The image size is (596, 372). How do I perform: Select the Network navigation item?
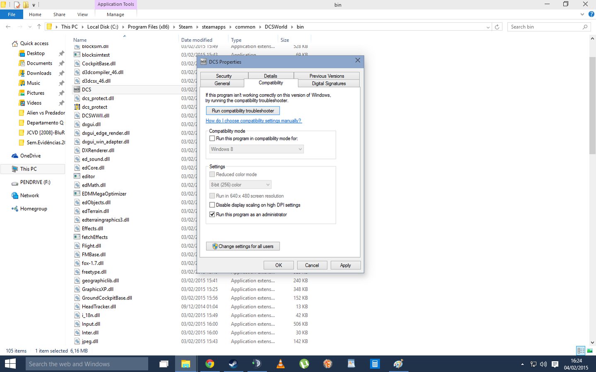(x=29, y=195)
